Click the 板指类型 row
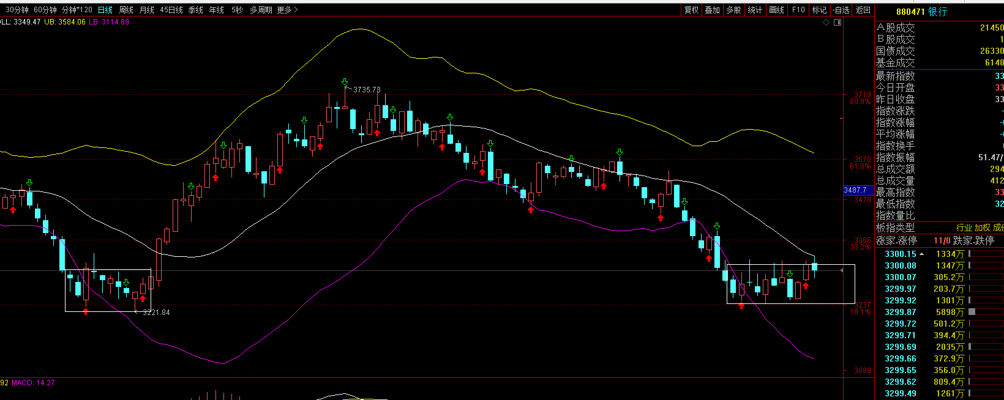This screenshot has width=1004, height=400. 940,228
